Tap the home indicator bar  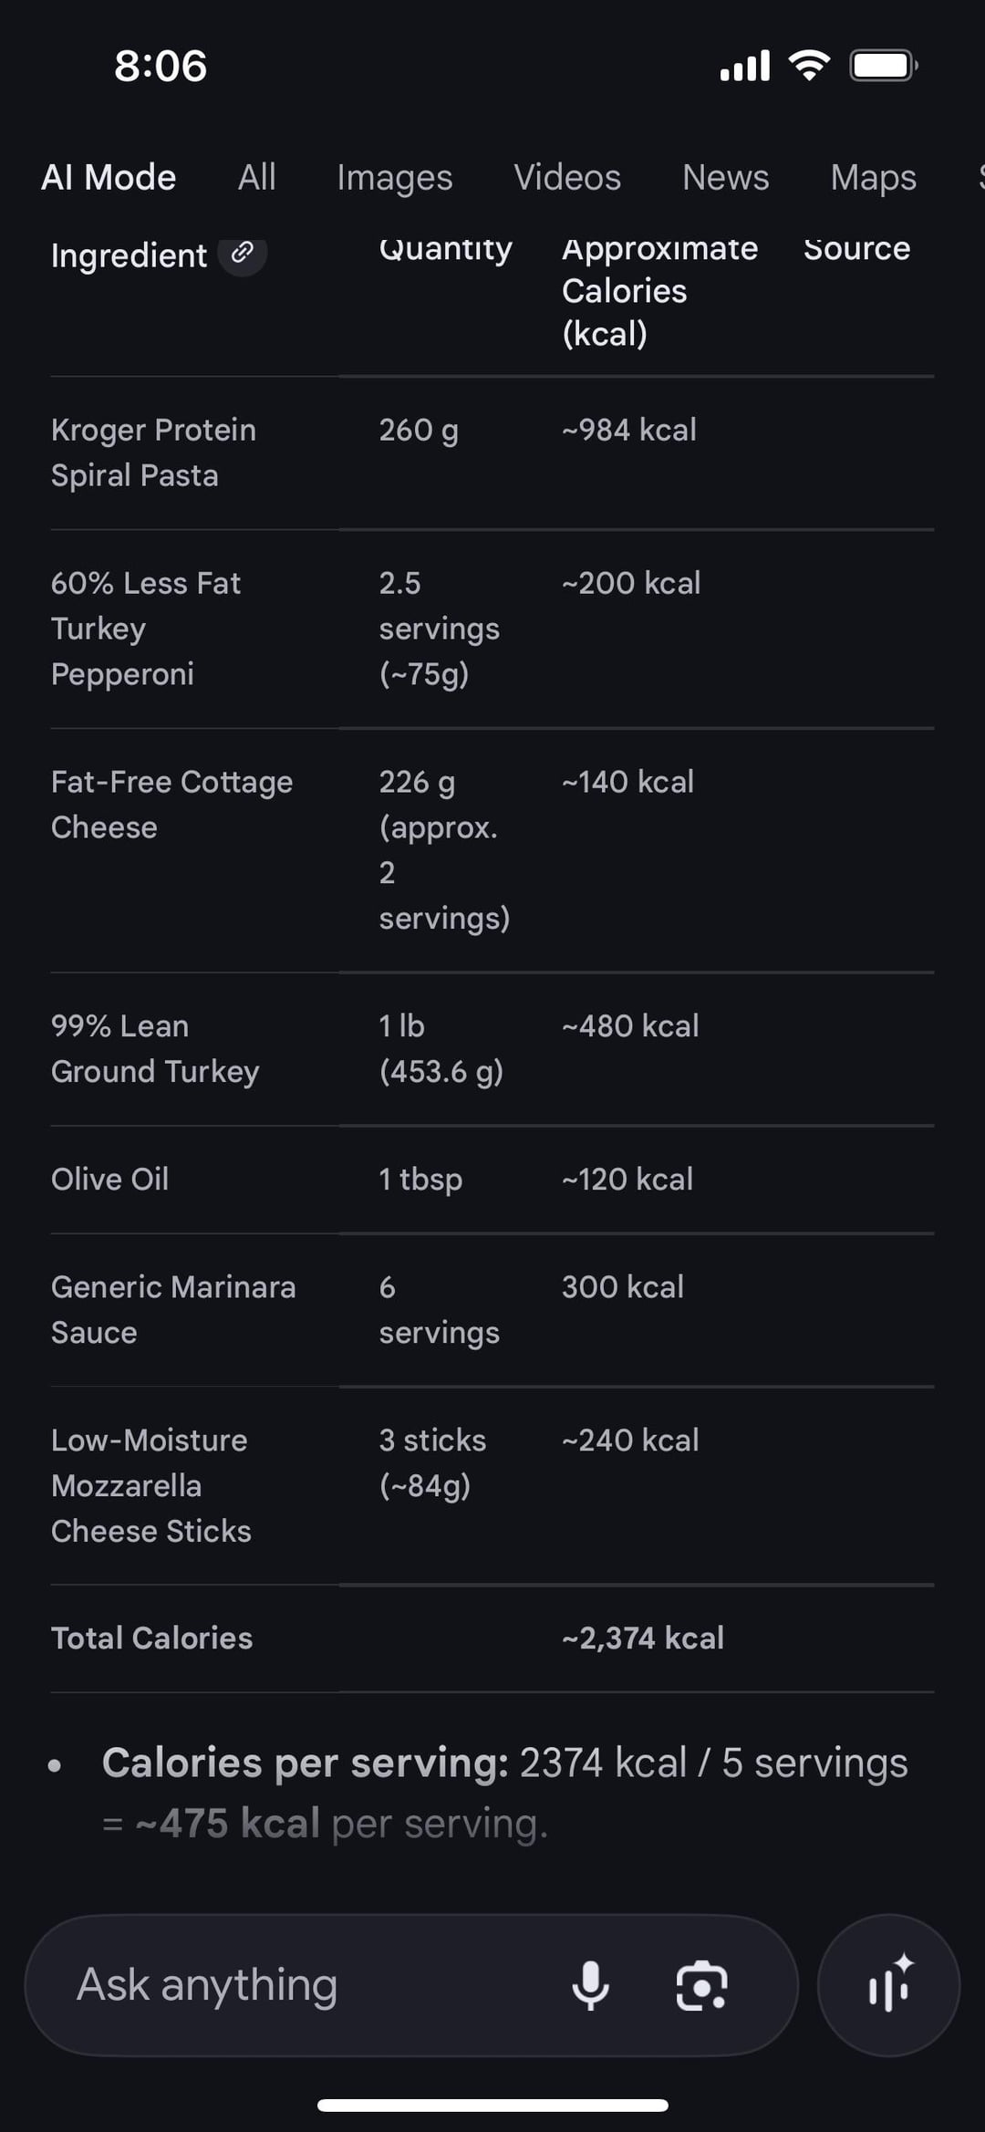[493, 2106]
